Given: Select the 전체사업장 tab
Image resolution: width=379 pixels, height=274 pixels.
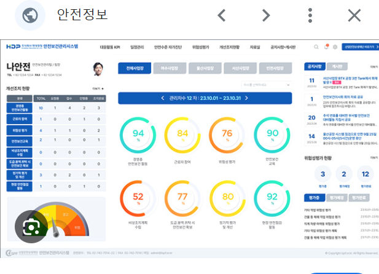Looking at the screenshot, I should (x=135, y=69).
